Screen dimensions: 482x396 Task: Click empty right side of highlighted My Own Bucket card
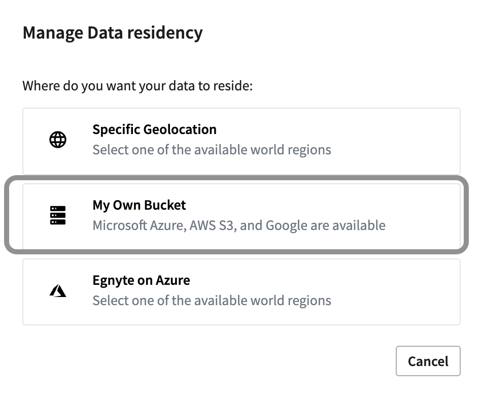426,216
